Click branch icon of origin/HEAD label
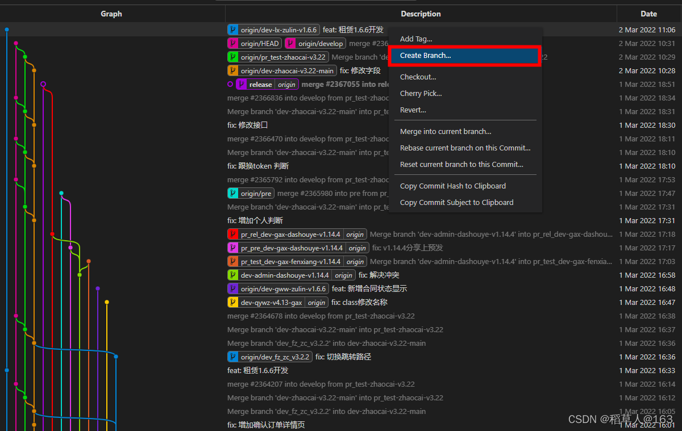The width and height of the screenshot is (682, 431). click(x=232, y=43)
